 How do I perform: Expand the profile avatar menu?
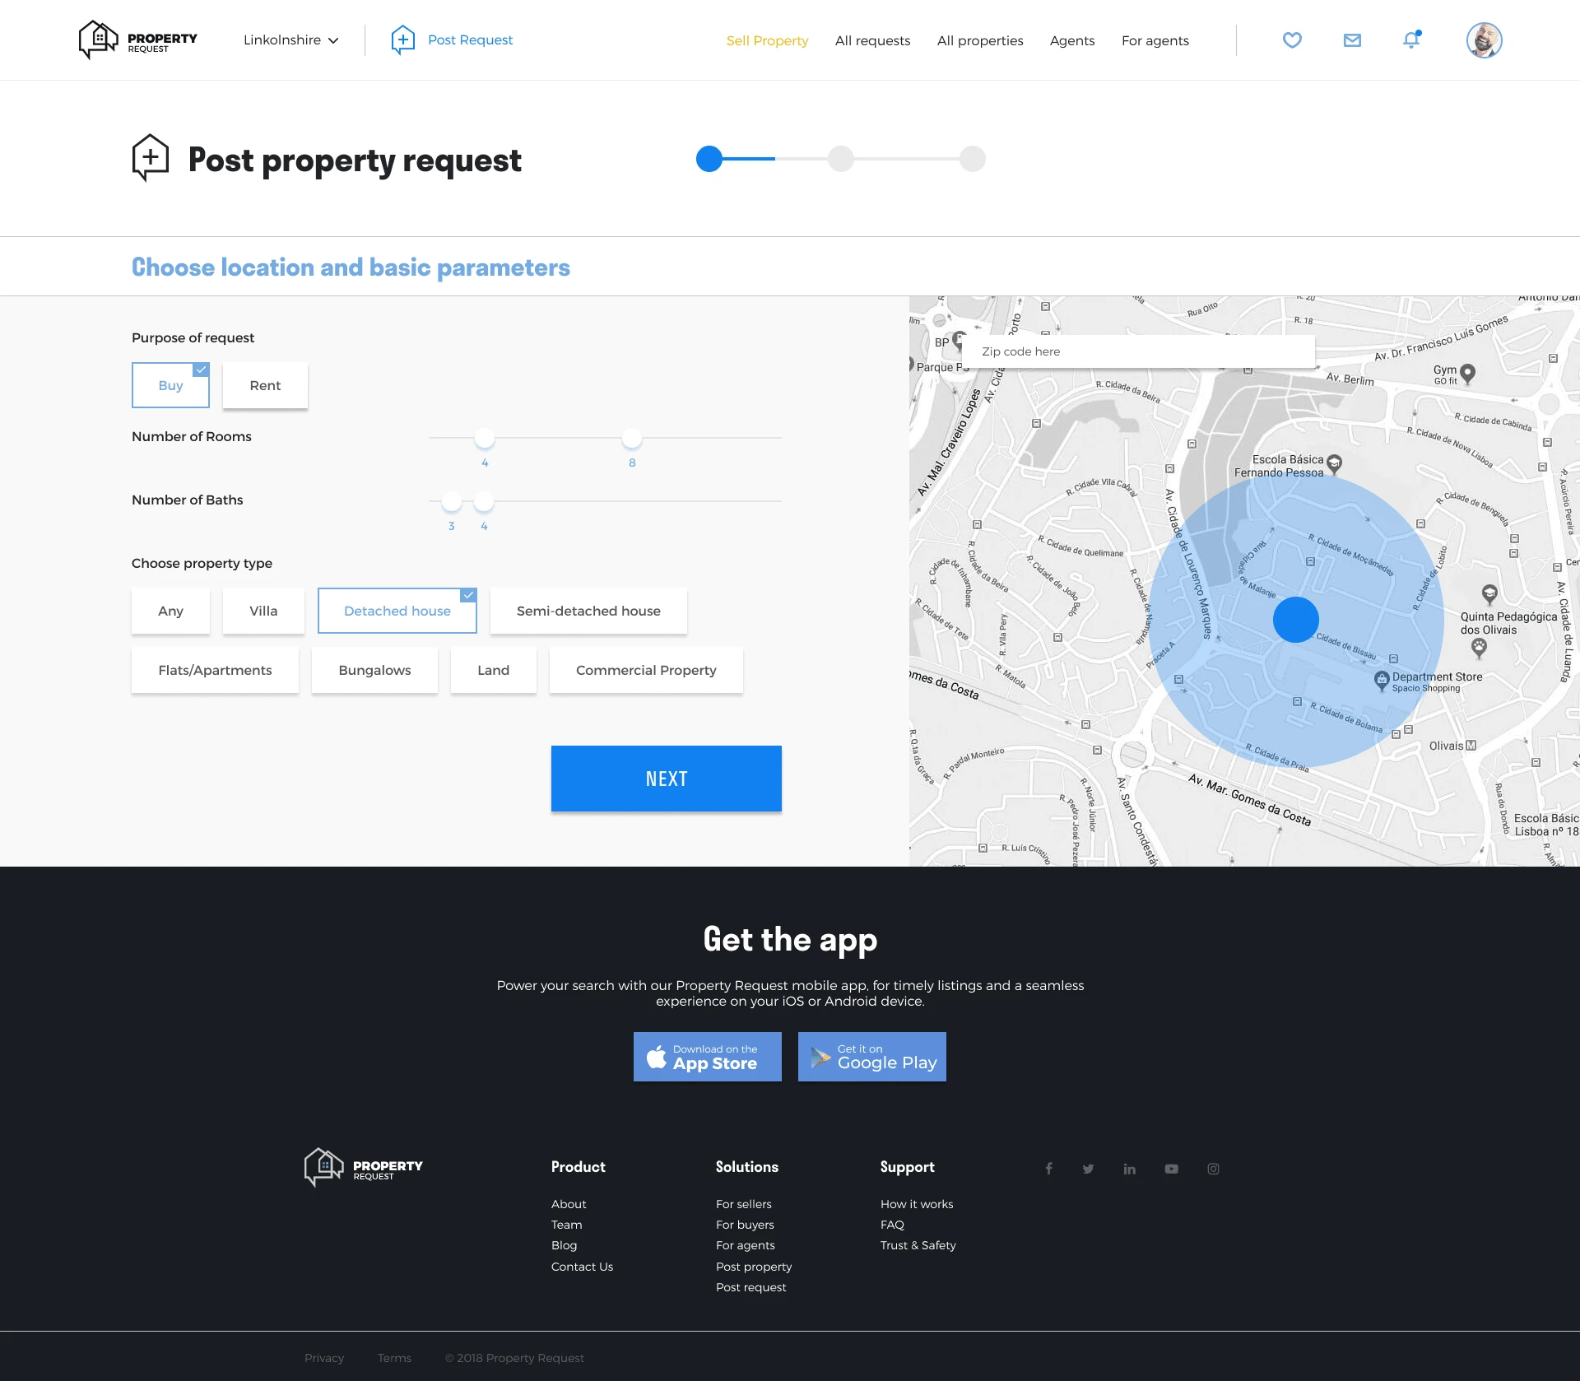click(1484, 40)
